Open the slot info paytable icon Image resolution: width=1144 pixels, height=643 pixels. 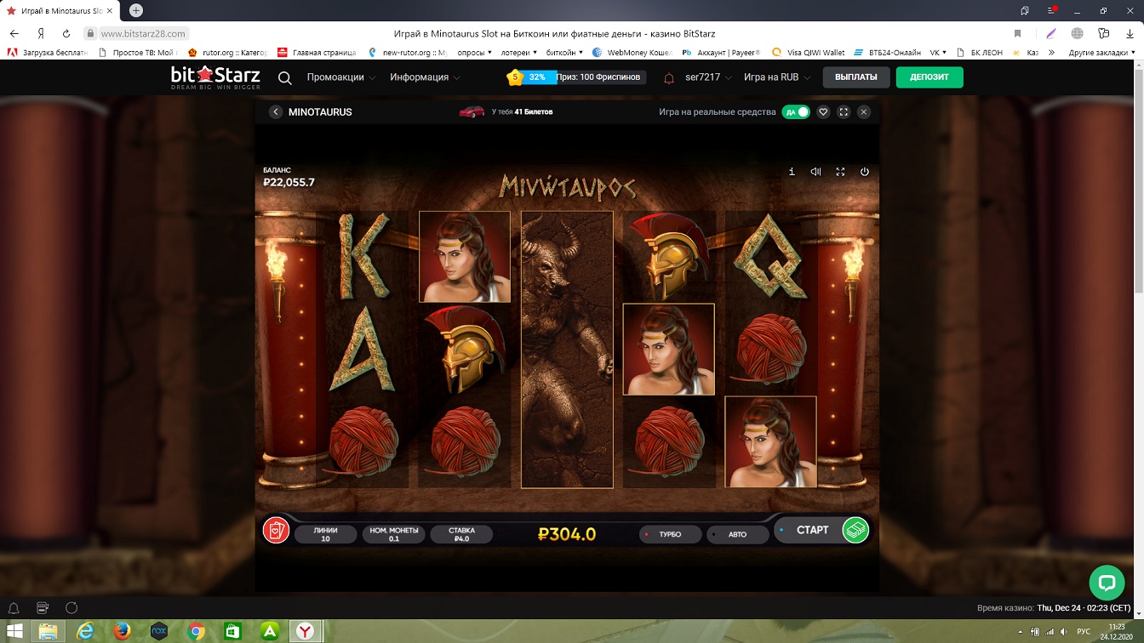[792, 172]
